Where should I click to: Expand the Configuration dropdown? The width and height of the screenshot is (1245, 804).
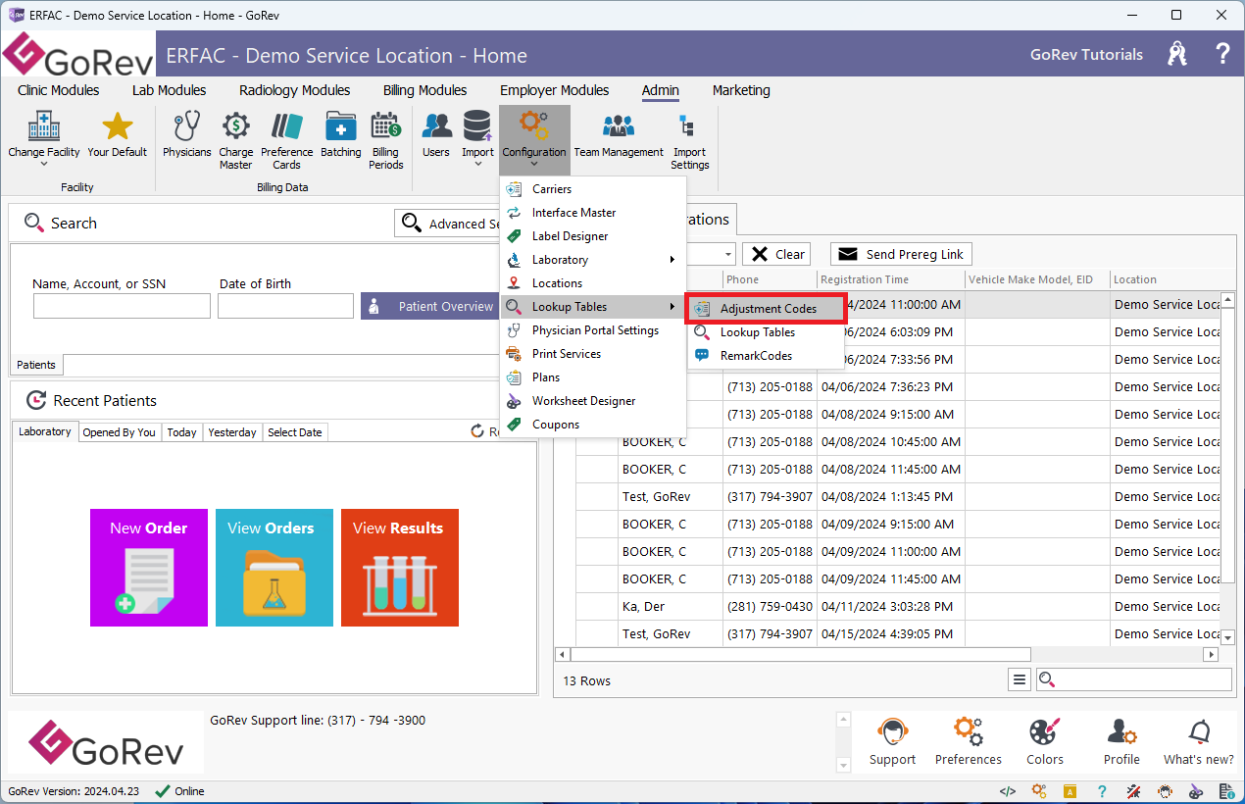(x=534, y=140)
